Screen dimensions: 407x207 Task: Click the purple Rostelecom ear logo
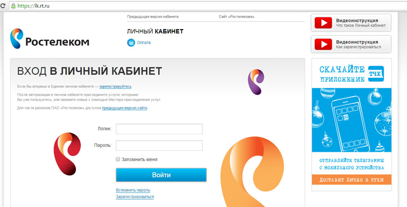coord(255,82)
